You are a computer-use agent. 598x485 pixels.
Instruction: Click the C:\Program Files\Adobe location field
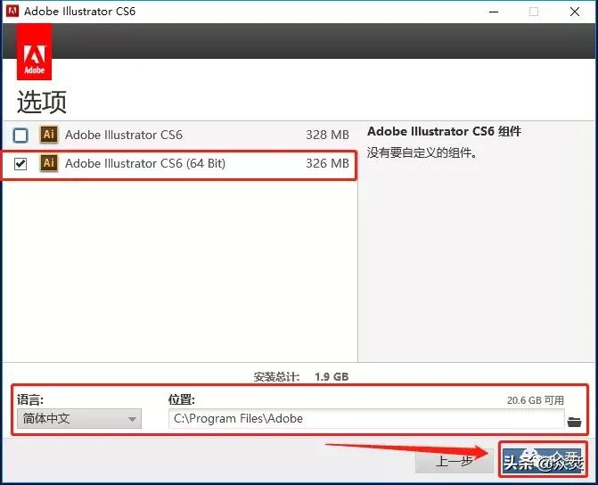pyautogui.click(x=366, y=419)
